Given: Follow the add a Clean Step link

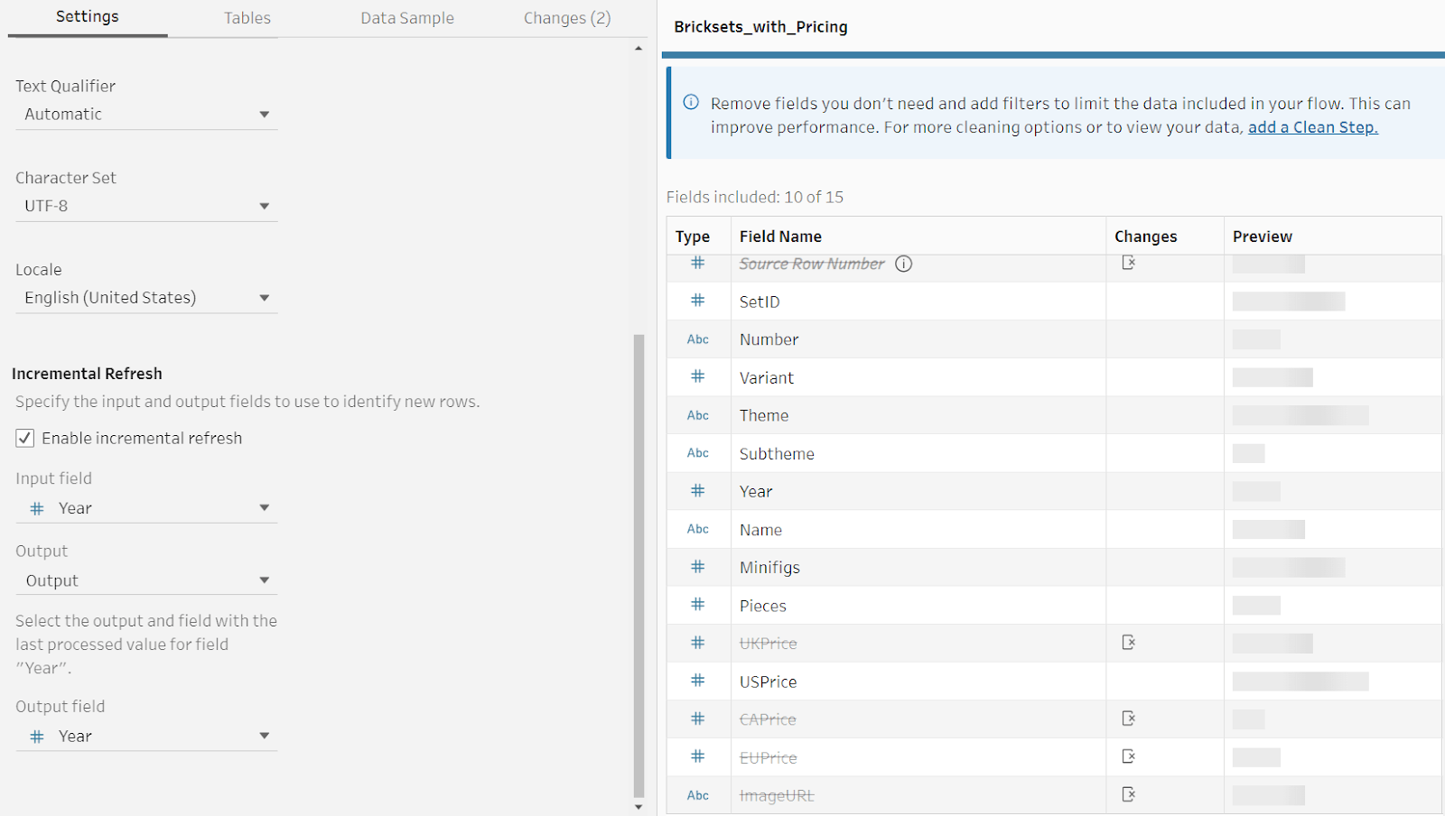Looking at the screenshot, I should click(x=1312, y=127).
